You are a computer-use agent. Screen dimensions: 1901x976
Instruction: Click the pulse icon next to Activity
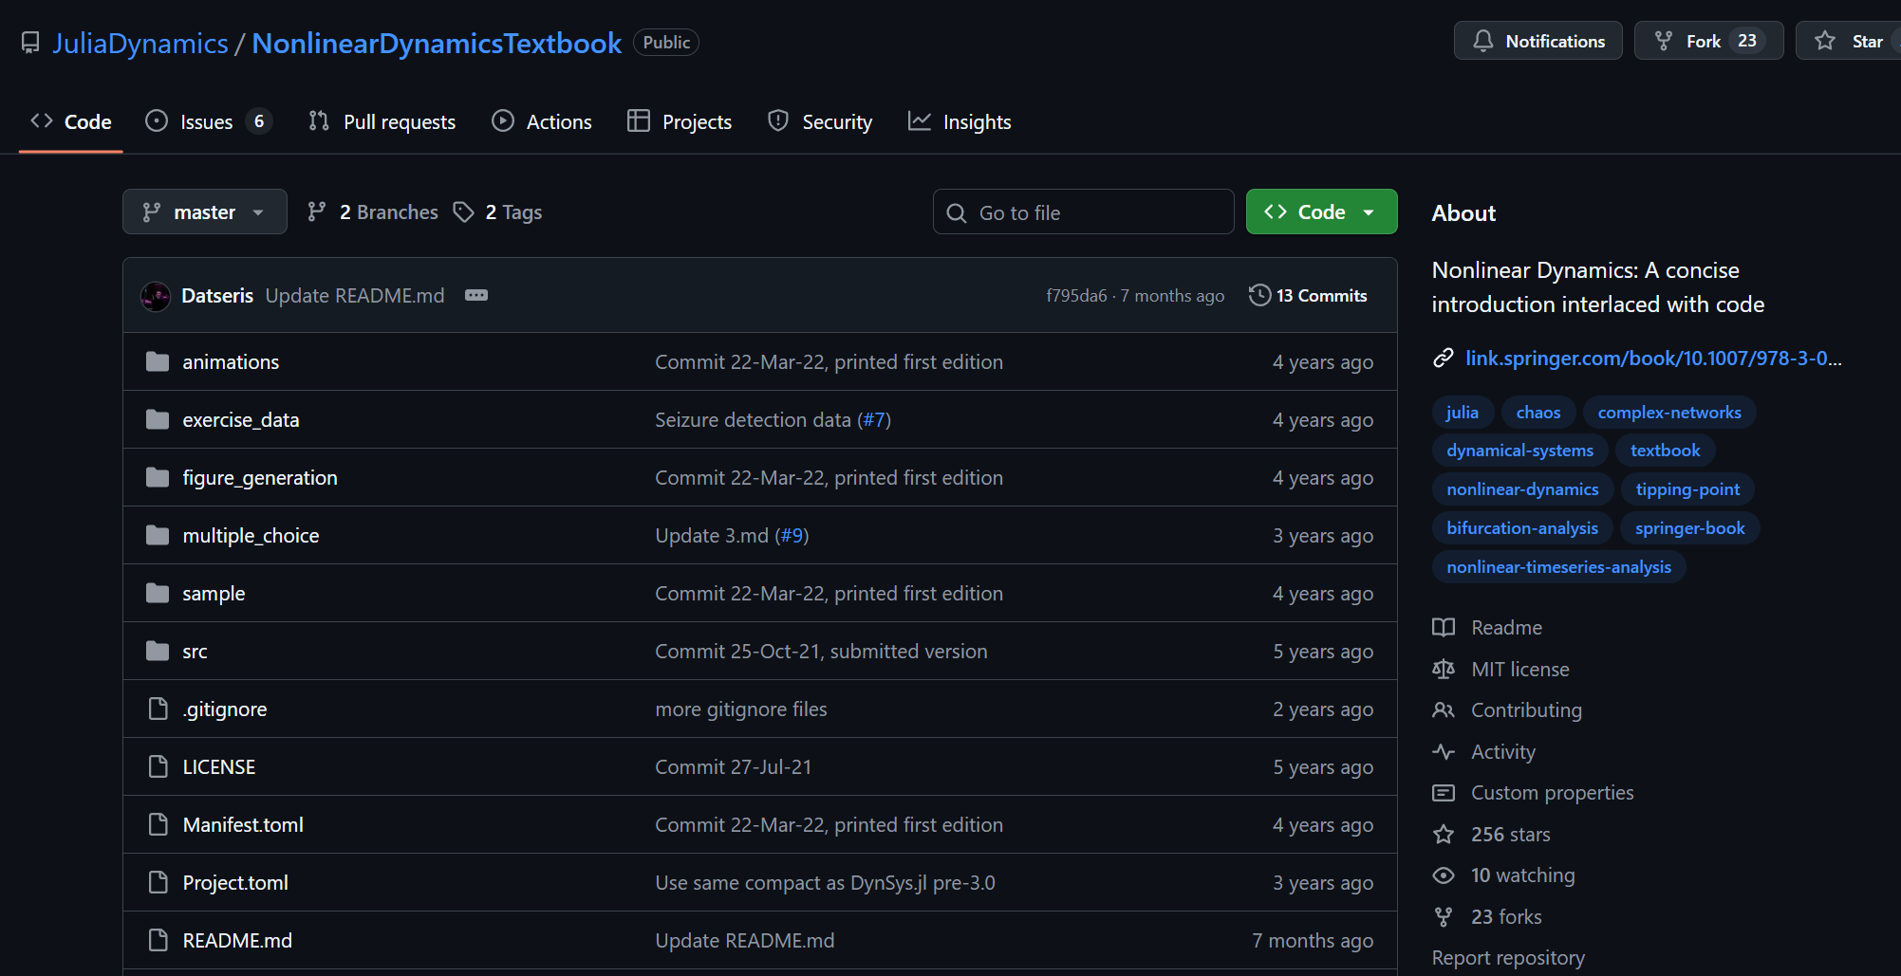(1444, 751)
